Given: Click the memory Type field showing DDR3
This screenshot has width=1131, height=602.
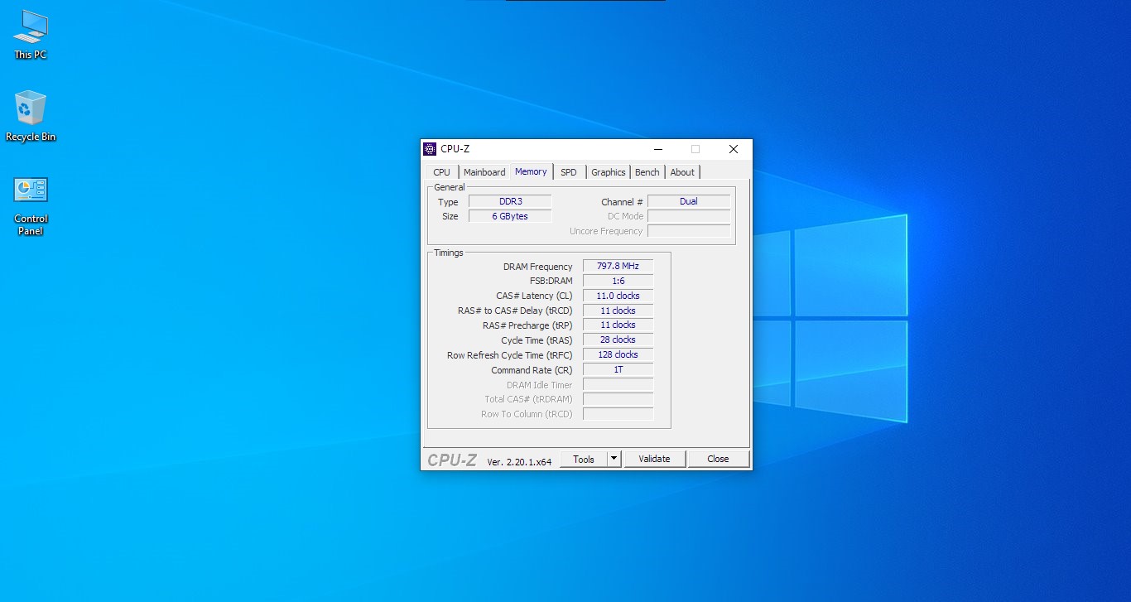Looking at the screenshot, I should click(510, 201).
